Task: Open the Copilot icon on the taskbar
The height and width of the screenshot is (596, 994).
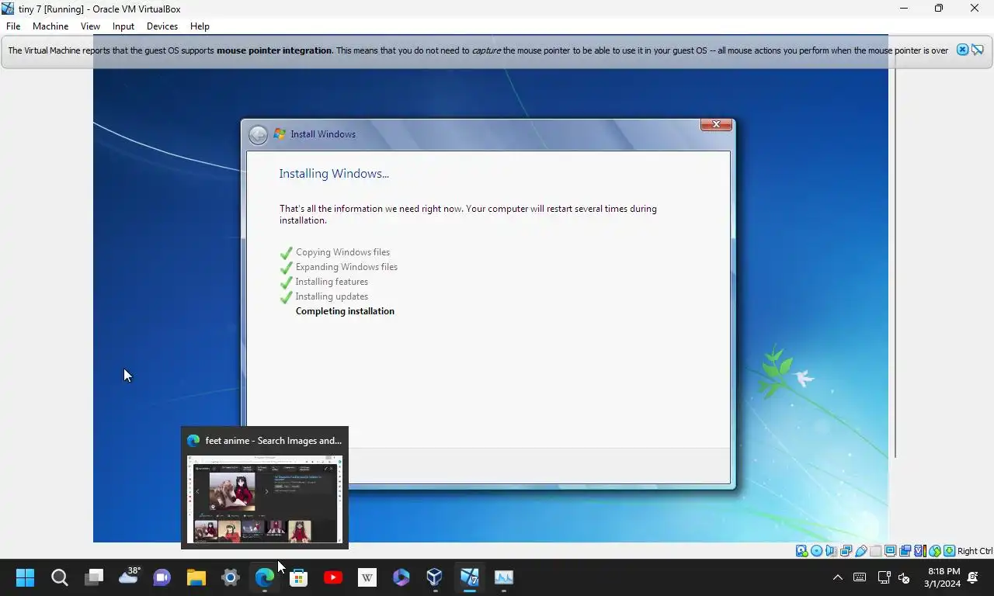Action: coord(401,577)
